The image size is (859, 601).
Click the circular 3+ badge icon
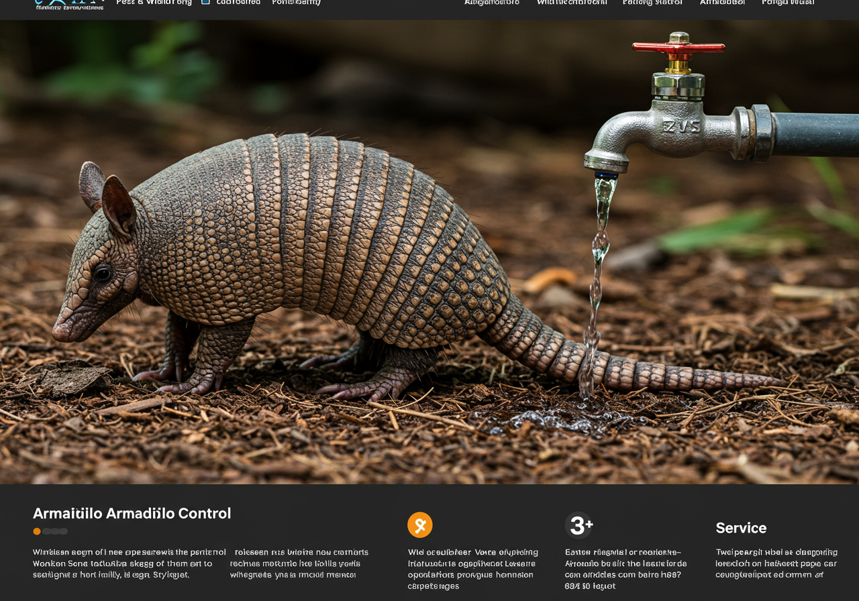(x=580, y=527)
